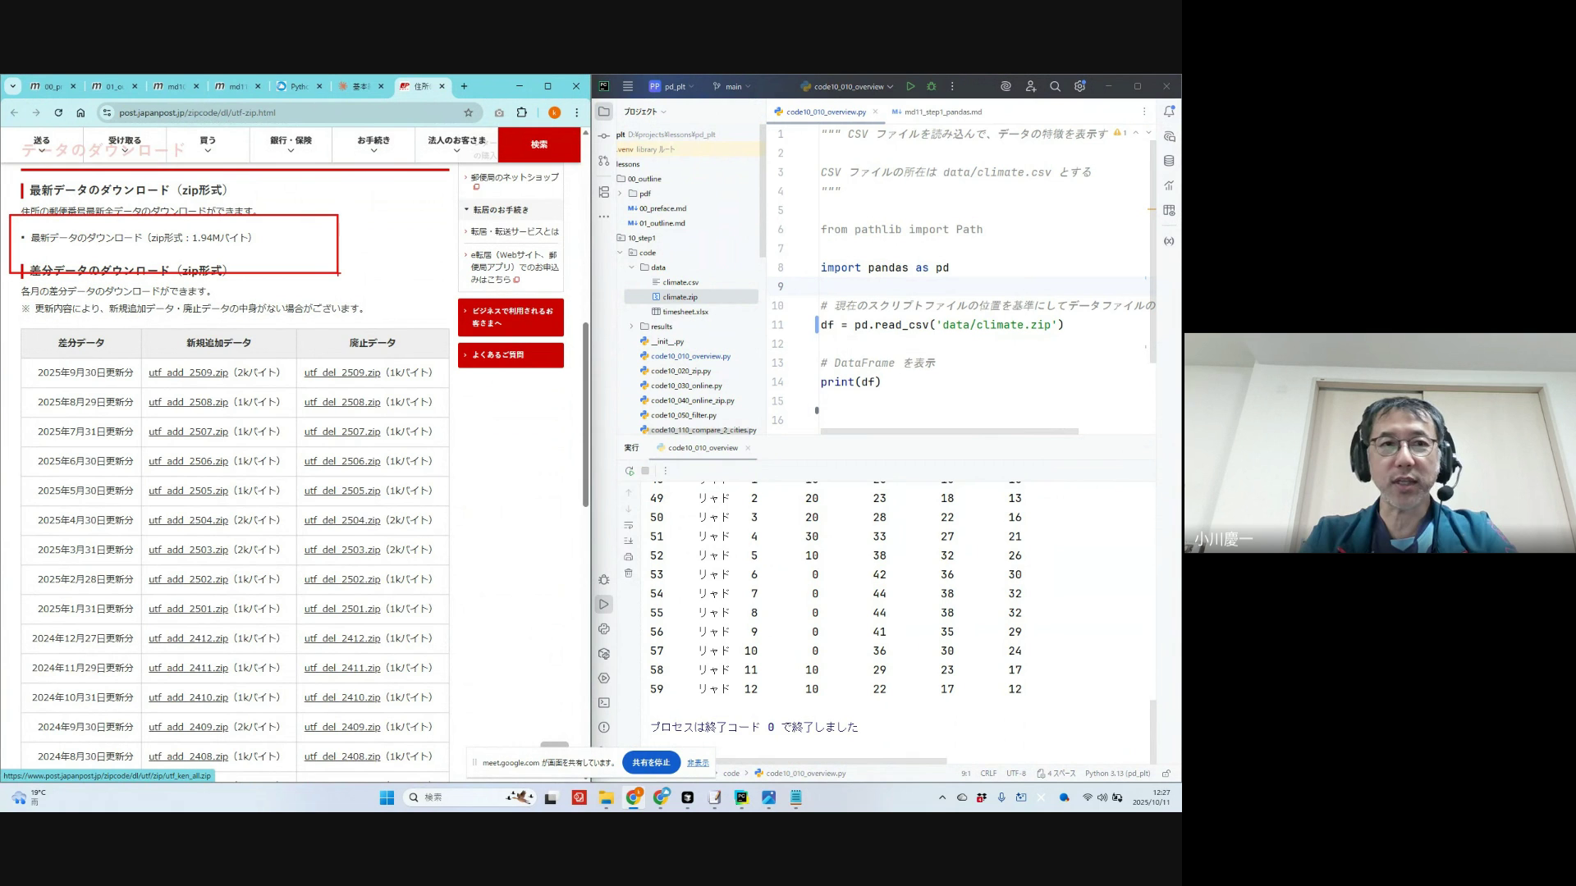Viewport: 1576px width, 886px height.
Task: Click the 共有を停止 button
Action: pos(651,762)
